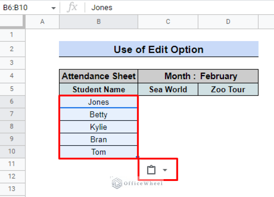Select column A header
The height and width of the screenshot is (197, 274).
pyautogui.click(x=43, y=22)
